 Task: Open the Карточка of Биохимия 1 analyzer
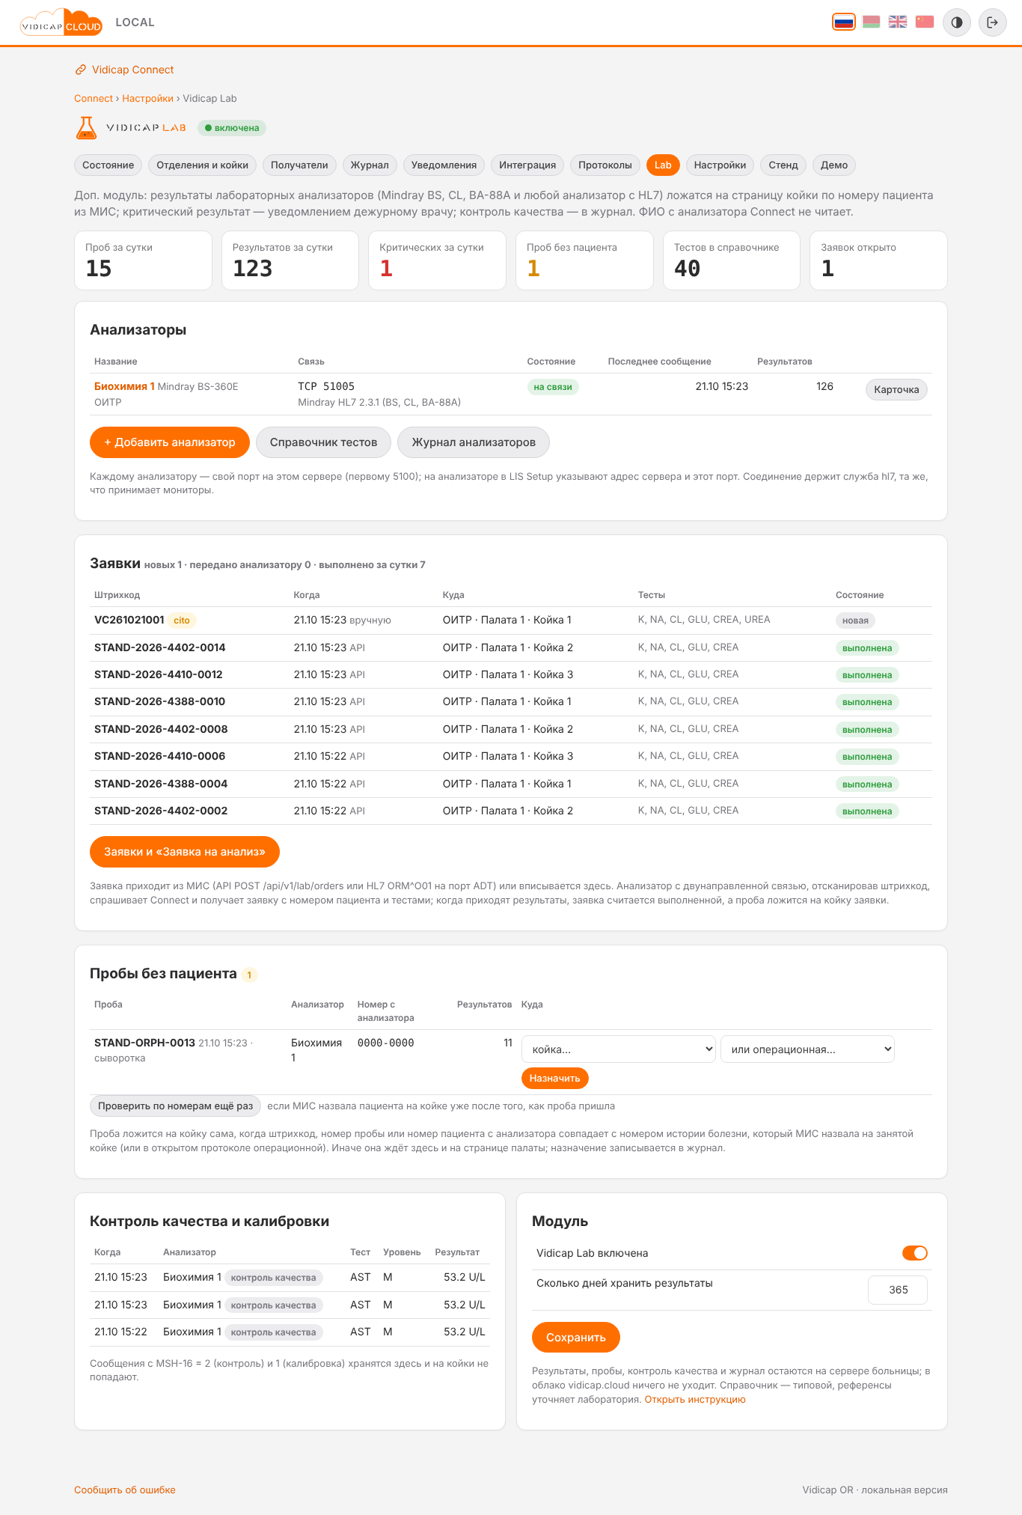[896, 390]
